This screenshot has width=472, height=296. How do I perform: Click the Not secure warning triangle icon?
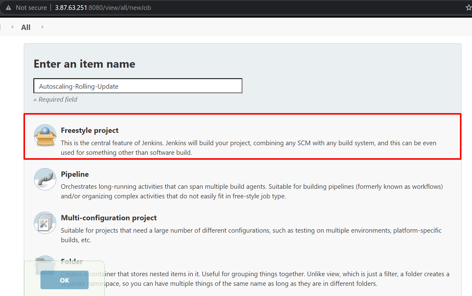click(x=8, y=8)
